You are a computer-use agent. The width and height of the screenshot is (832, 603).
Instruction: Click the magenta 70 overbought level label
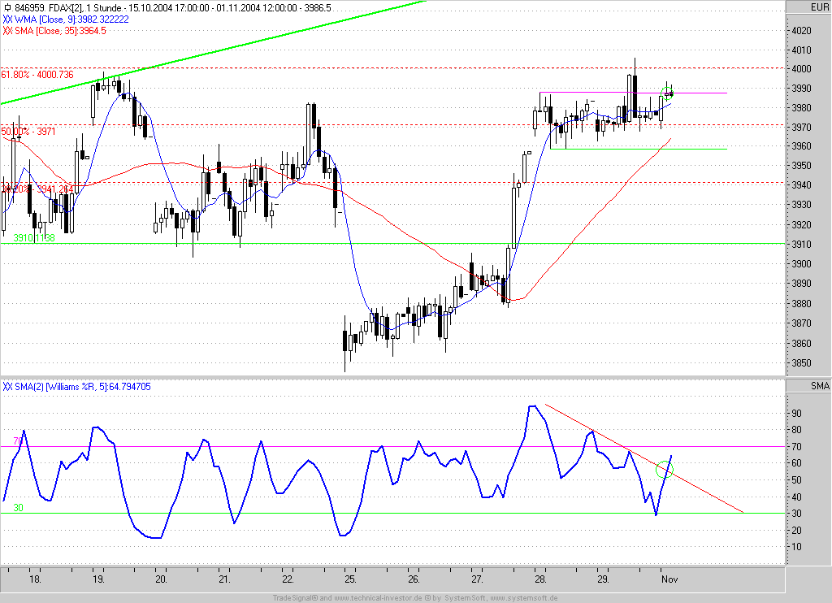click(17, 441)
